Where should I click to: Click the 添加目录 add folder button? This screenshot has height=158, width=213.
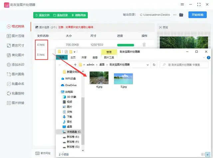61,15
